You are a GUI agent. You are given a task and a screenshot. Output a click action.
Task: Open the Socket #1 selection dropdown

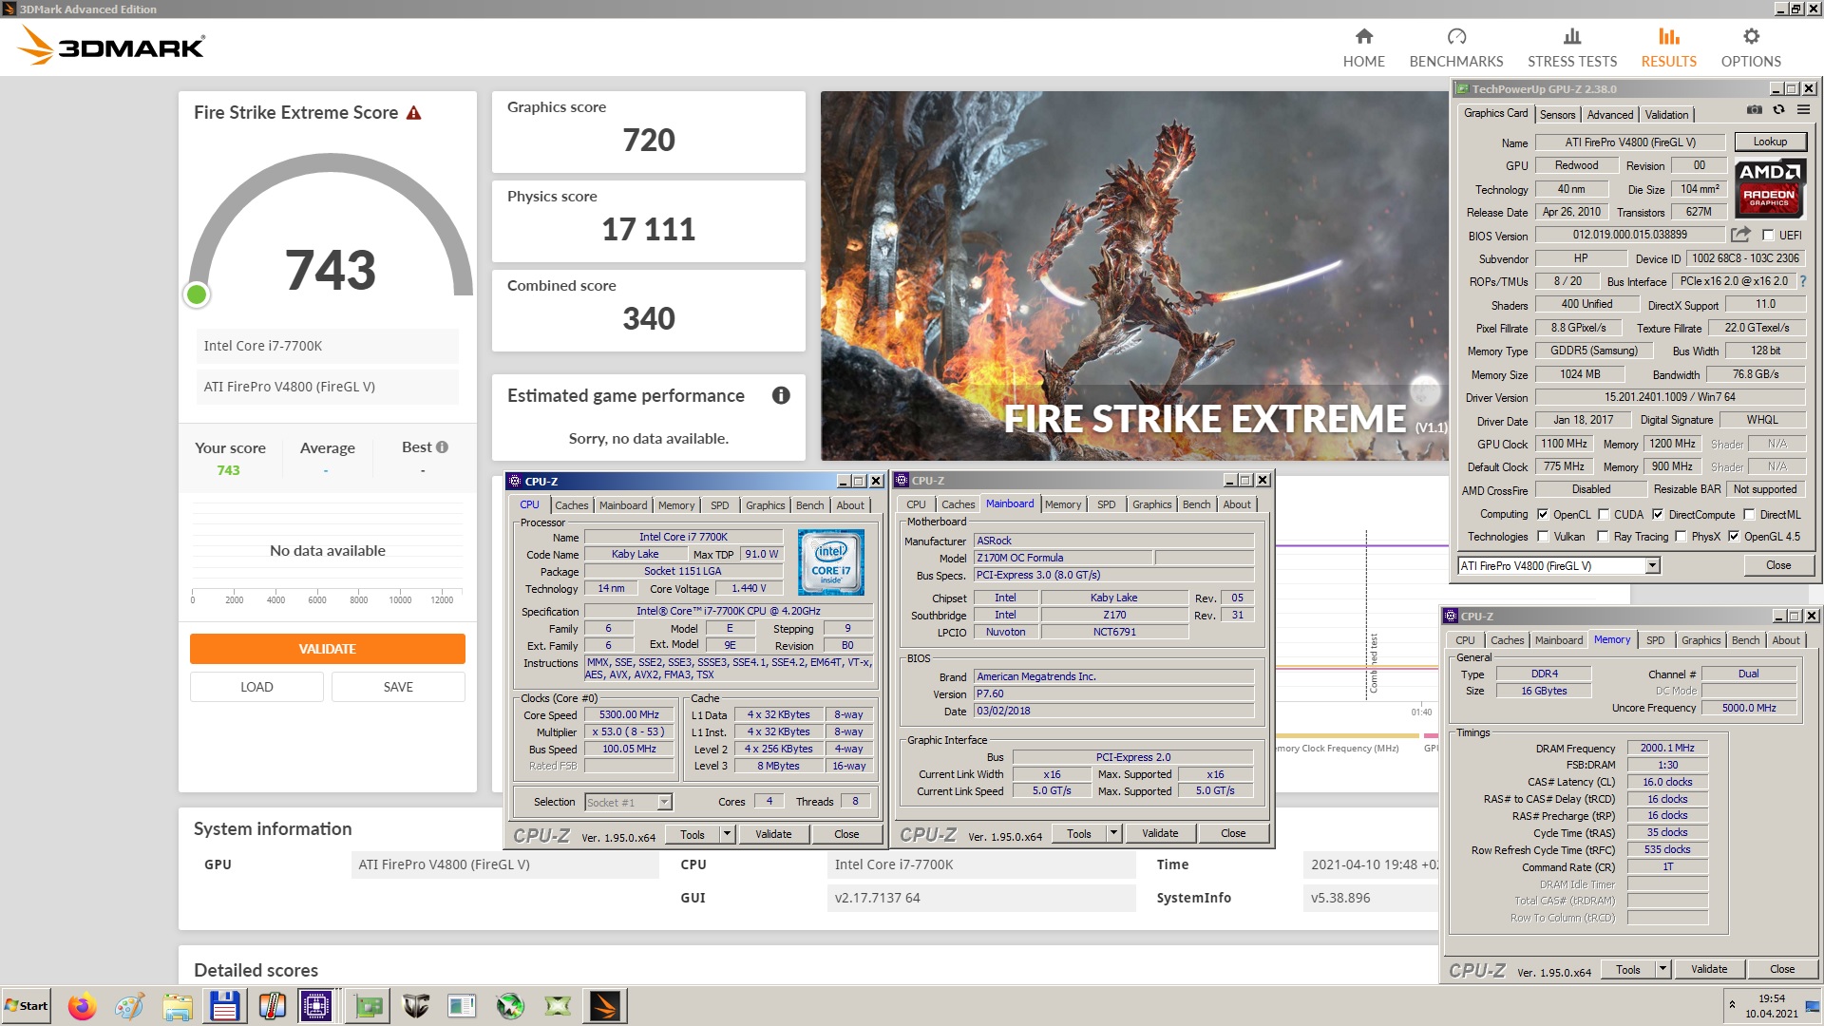click(x=664, y=802)
